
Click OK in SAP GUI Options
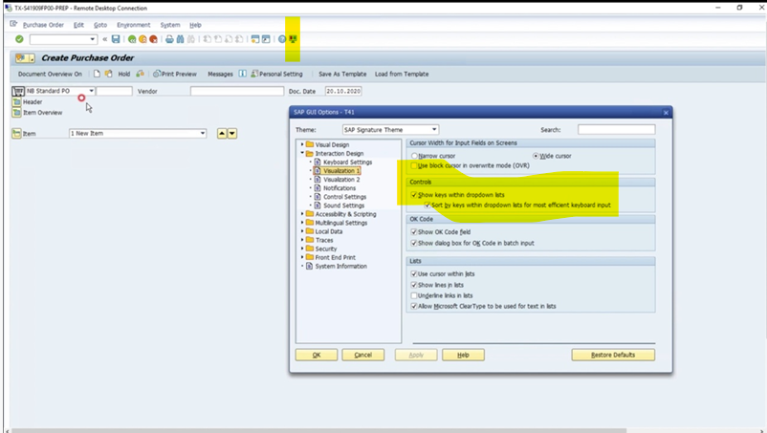coord(317,355)
